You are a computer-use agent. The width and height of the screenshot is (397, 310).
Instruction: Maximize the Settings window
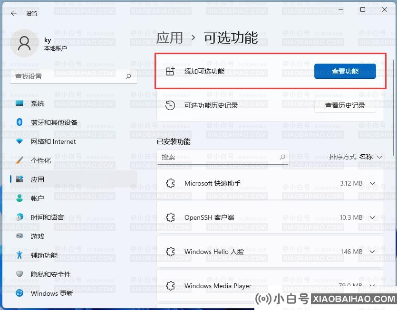[363, 9]
